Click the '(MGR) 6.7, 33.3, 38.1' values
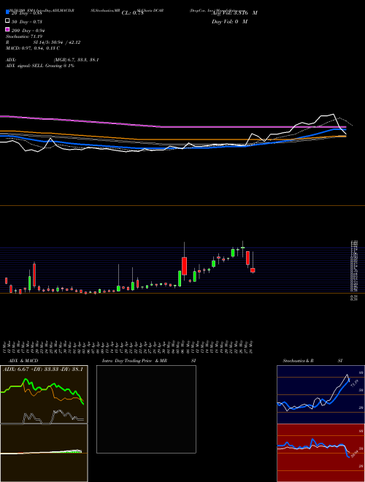365x482 pixels. point(76,60)
